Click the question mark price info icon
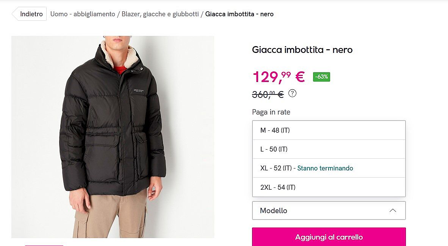The height and width of the screenshot is (246, 448). (x=292, y=93)
